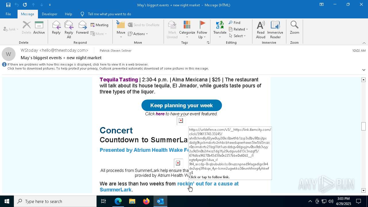Click the vertical scrollbar thumb
The width and height of the screenshot is (368, 207).
point(364,126)
